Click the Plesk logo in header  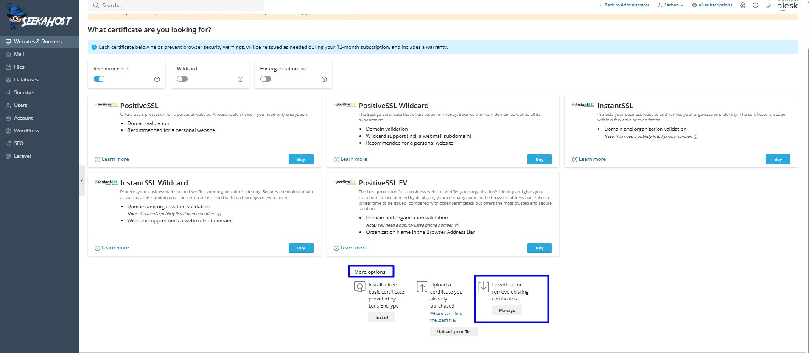click(787, 5)
